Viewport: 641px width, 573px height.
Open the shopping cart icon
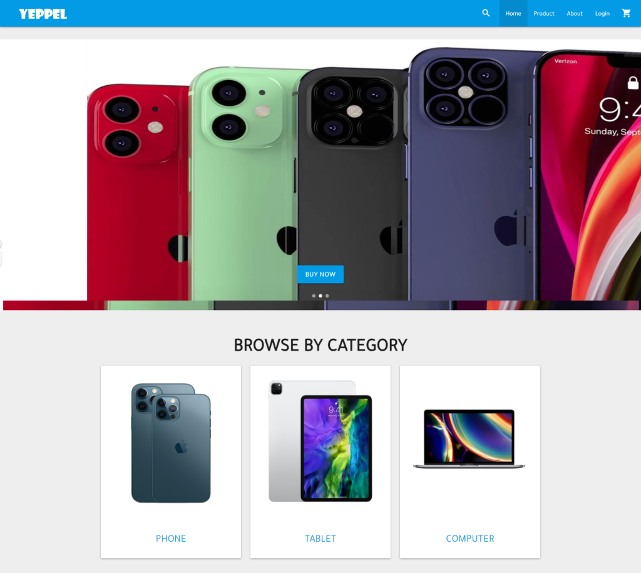(626, 13)
